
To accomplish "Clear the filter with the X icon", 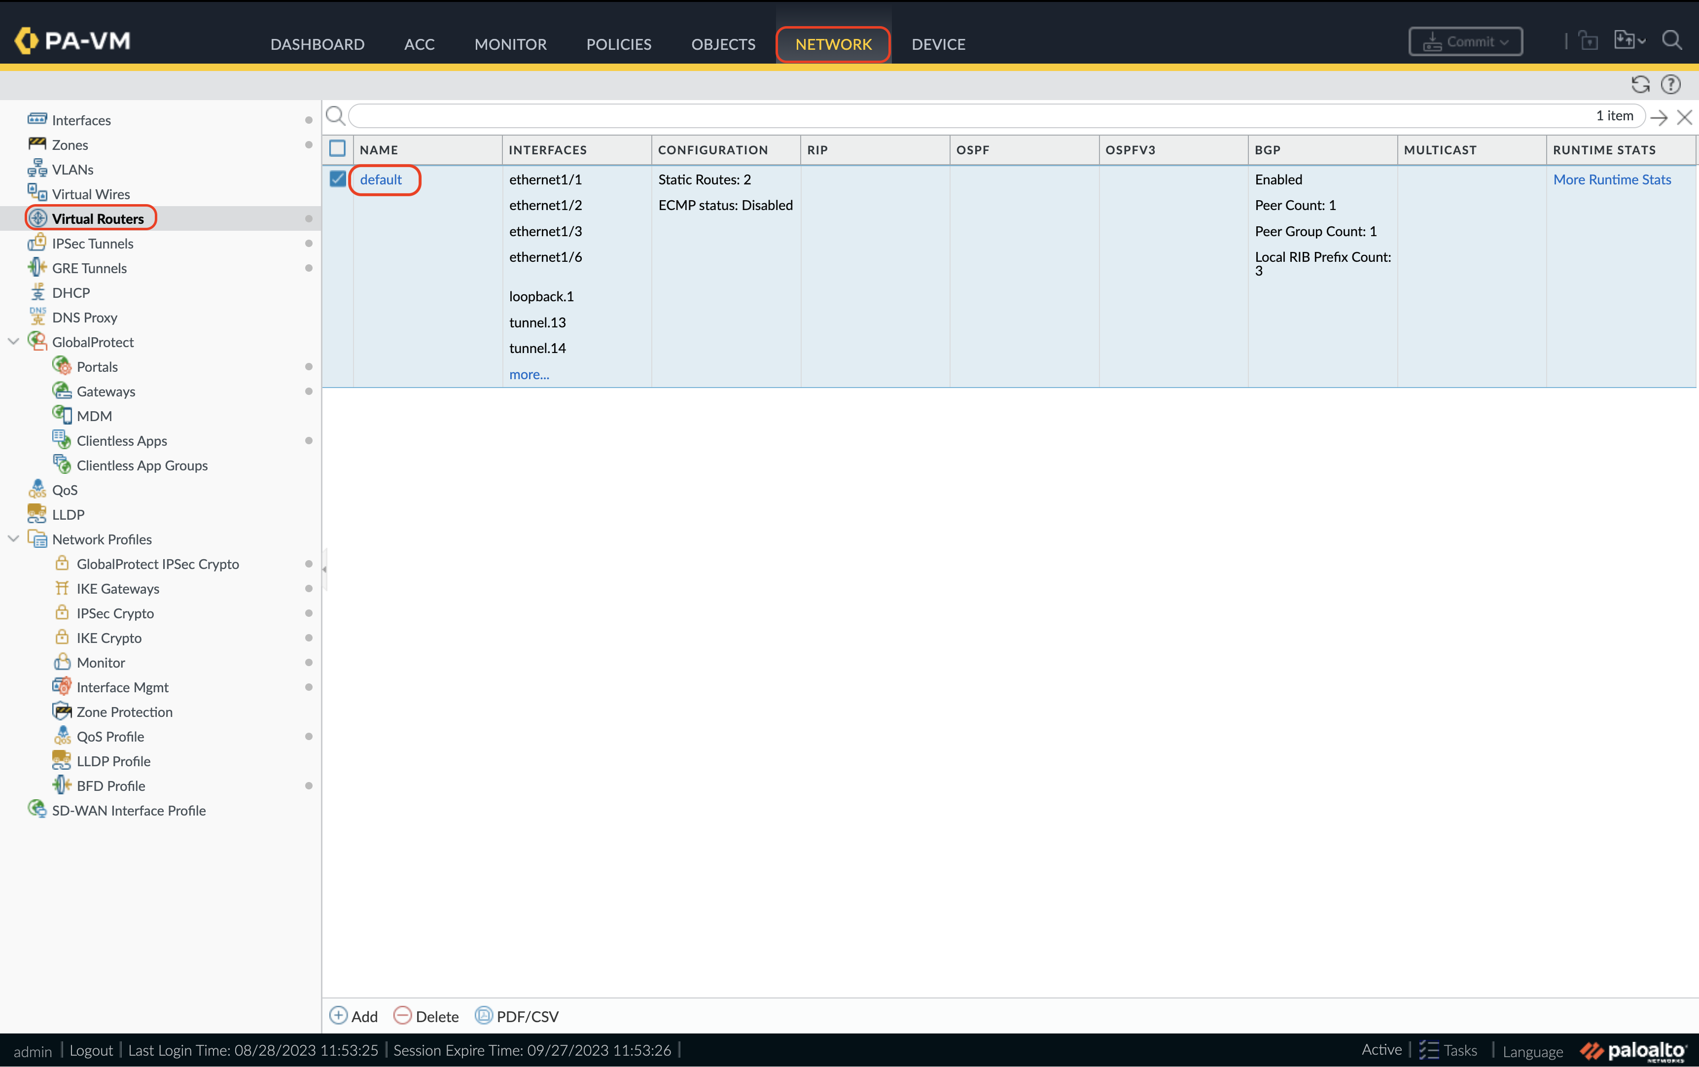I will click(x=1685, y=117).
